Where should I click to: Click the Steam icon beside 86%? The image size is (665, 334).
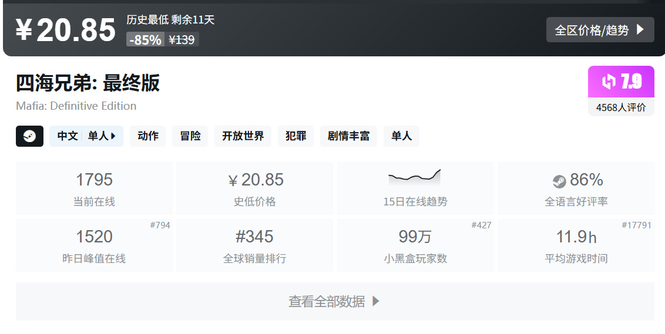(559, 181)
